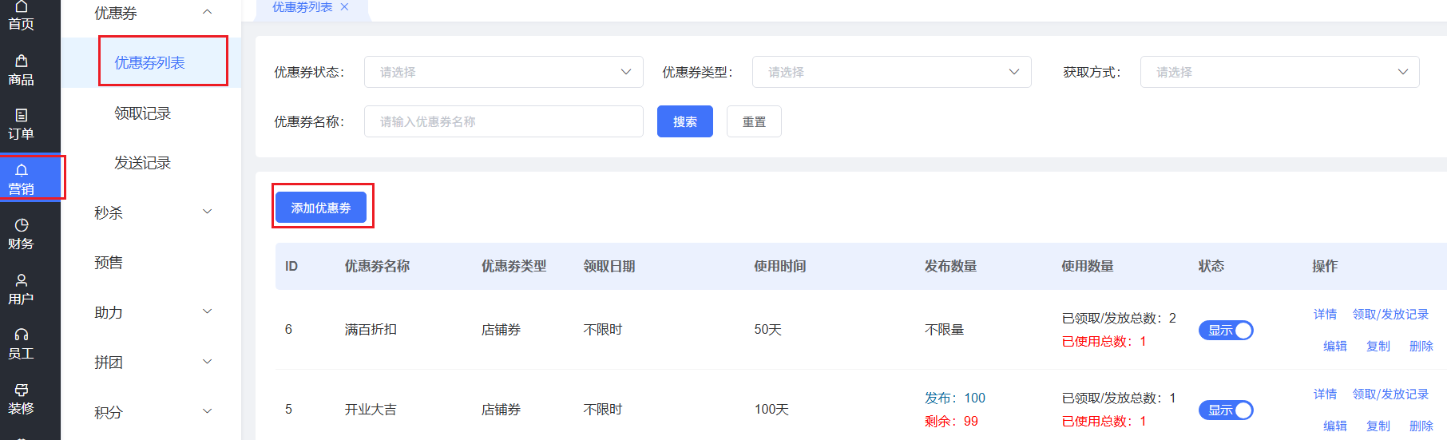Open the 优惠券类型 dropdown
The height and width of the screenshot is (440, 1447).
point(892,72)
